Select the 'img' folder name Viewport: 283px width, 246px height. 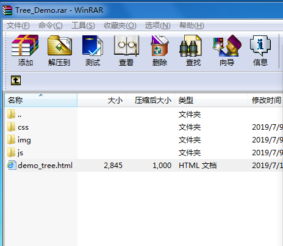click(x=24, y=140)
